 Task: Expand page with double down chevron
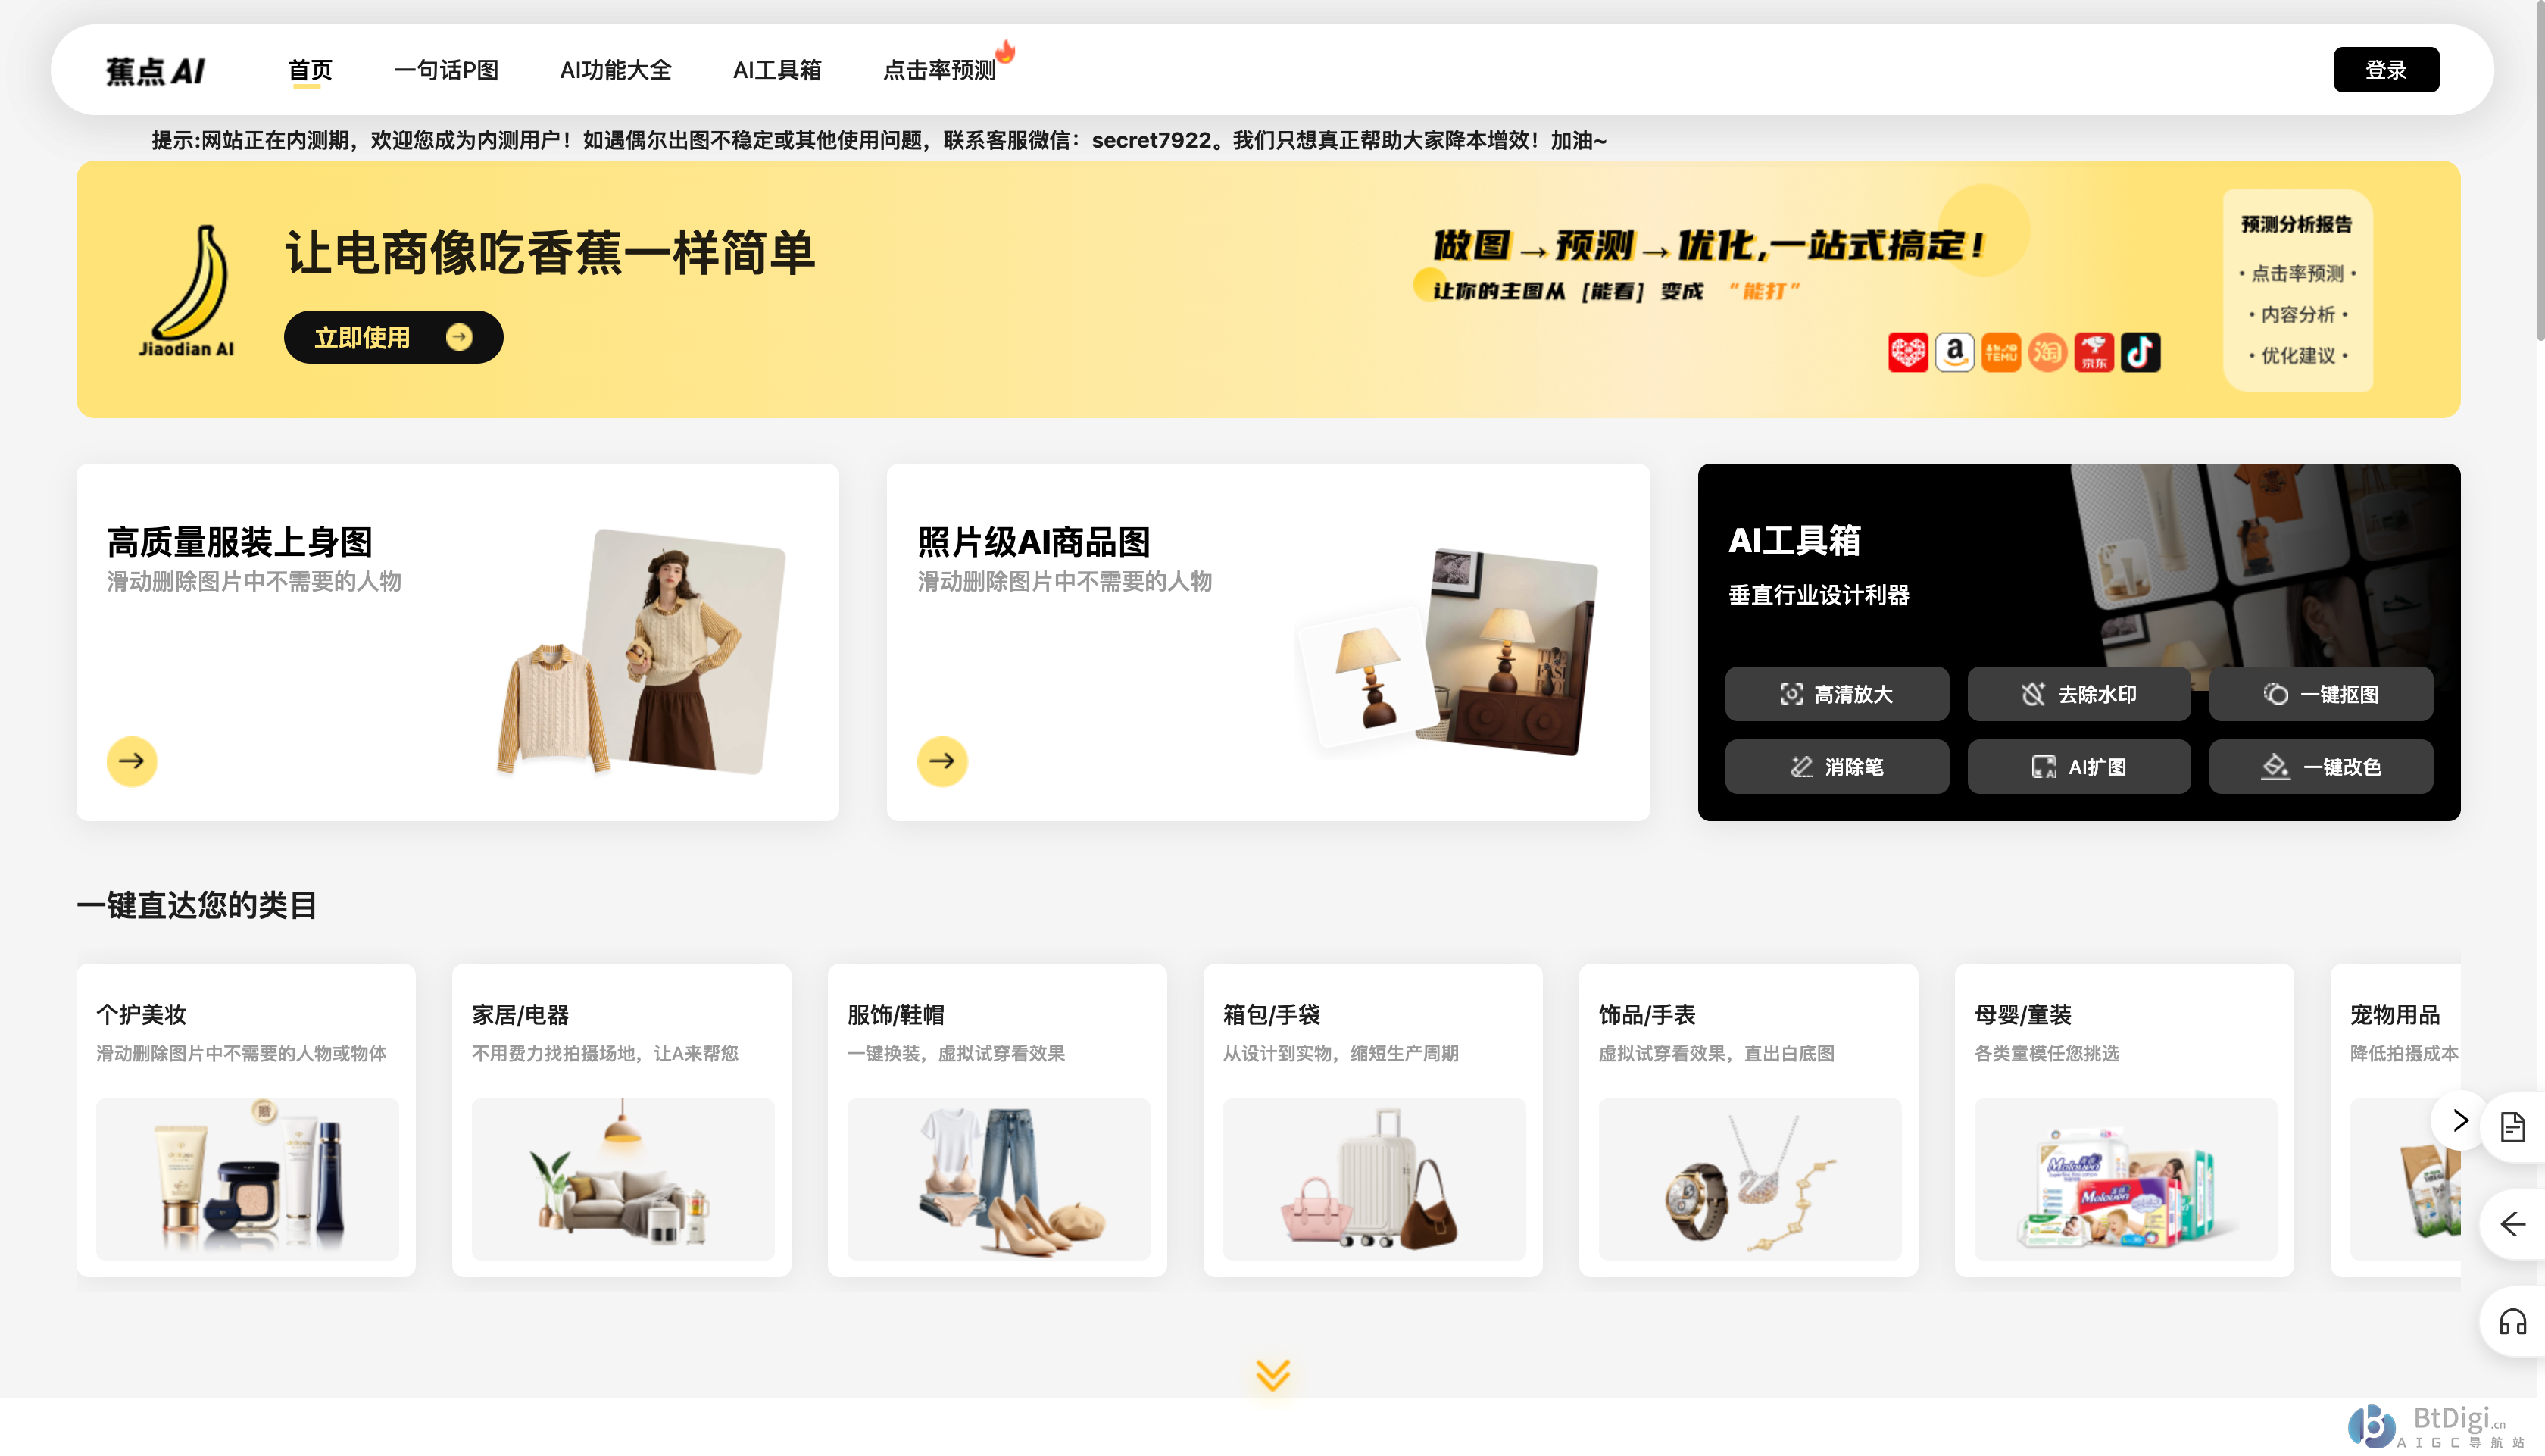[1272, 1375]
